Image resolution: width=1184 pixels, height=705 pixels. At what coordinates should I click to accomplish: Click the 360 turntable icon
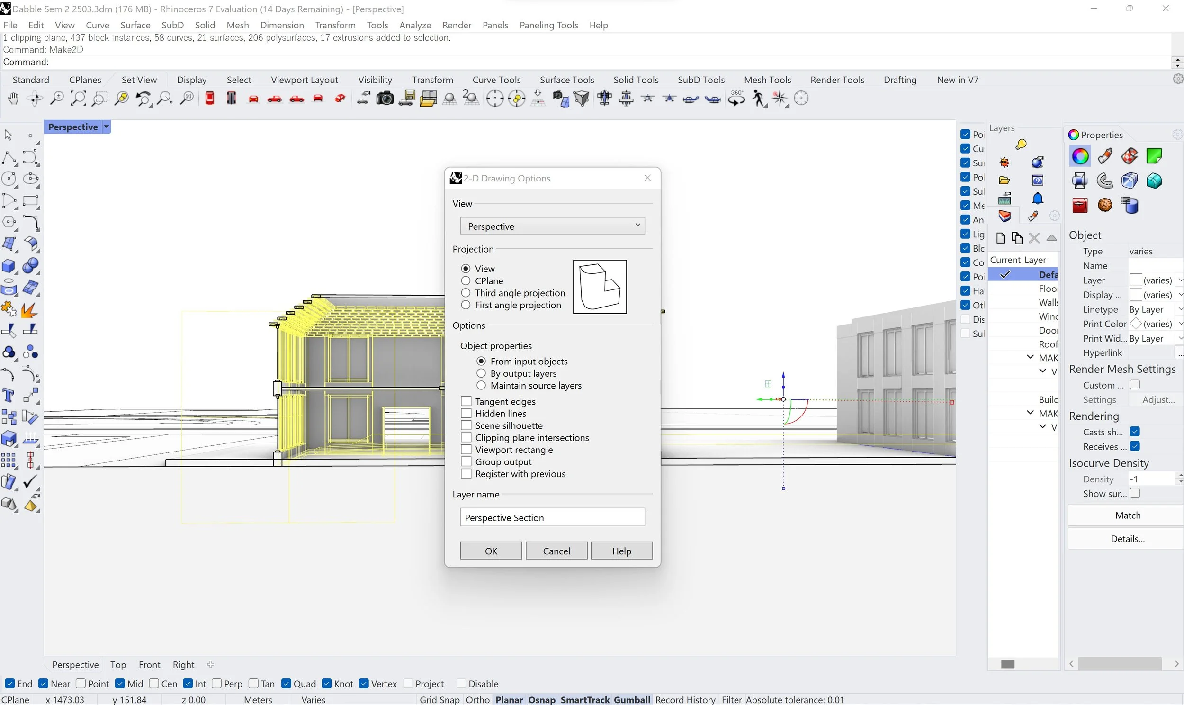[x=736, y=99]
